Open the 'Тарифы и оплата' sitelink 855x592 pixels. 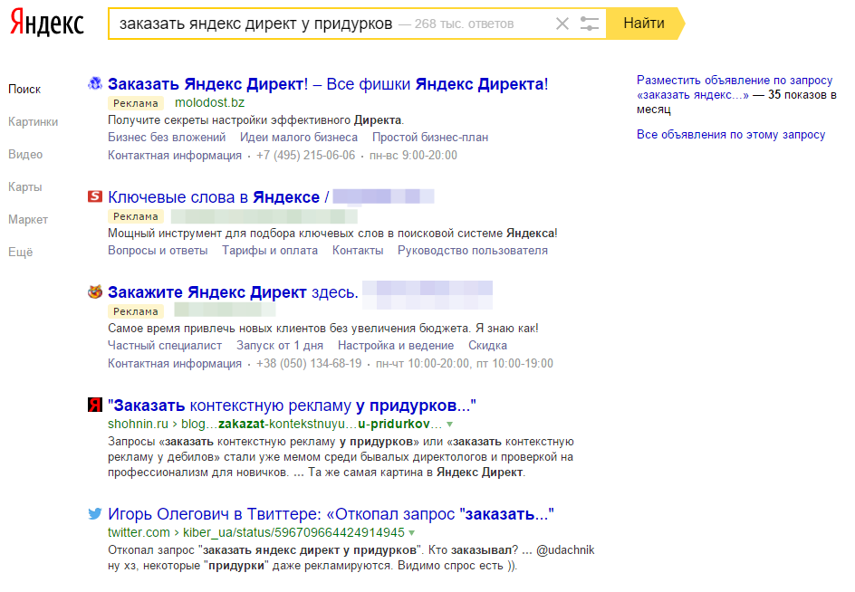[270, 250]
